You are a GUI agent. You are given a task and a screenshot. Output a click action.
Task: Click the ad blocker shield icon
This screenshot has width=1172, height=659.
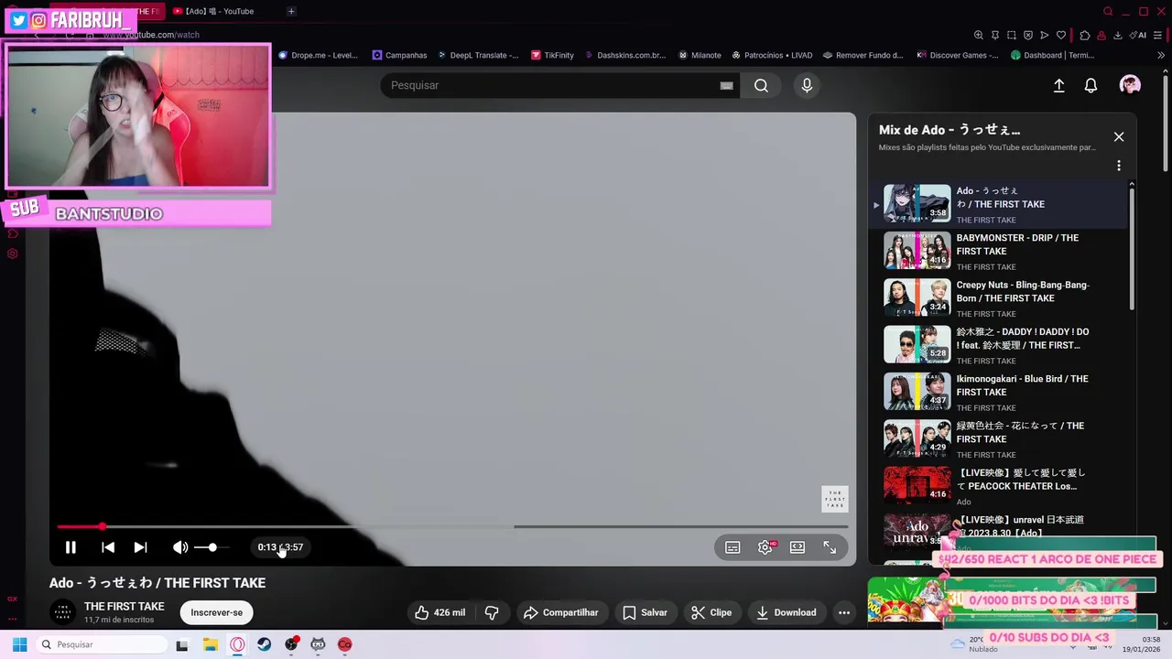point(1028,35)
